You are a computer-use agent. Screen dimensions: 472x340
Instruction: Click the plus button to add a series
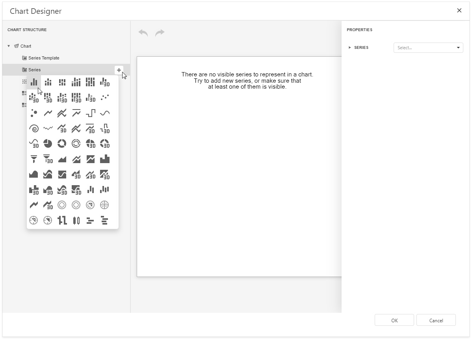tap(119, 70)
